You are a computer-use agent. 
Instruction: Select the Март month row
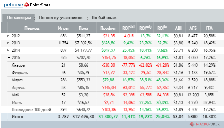[113, 80]
